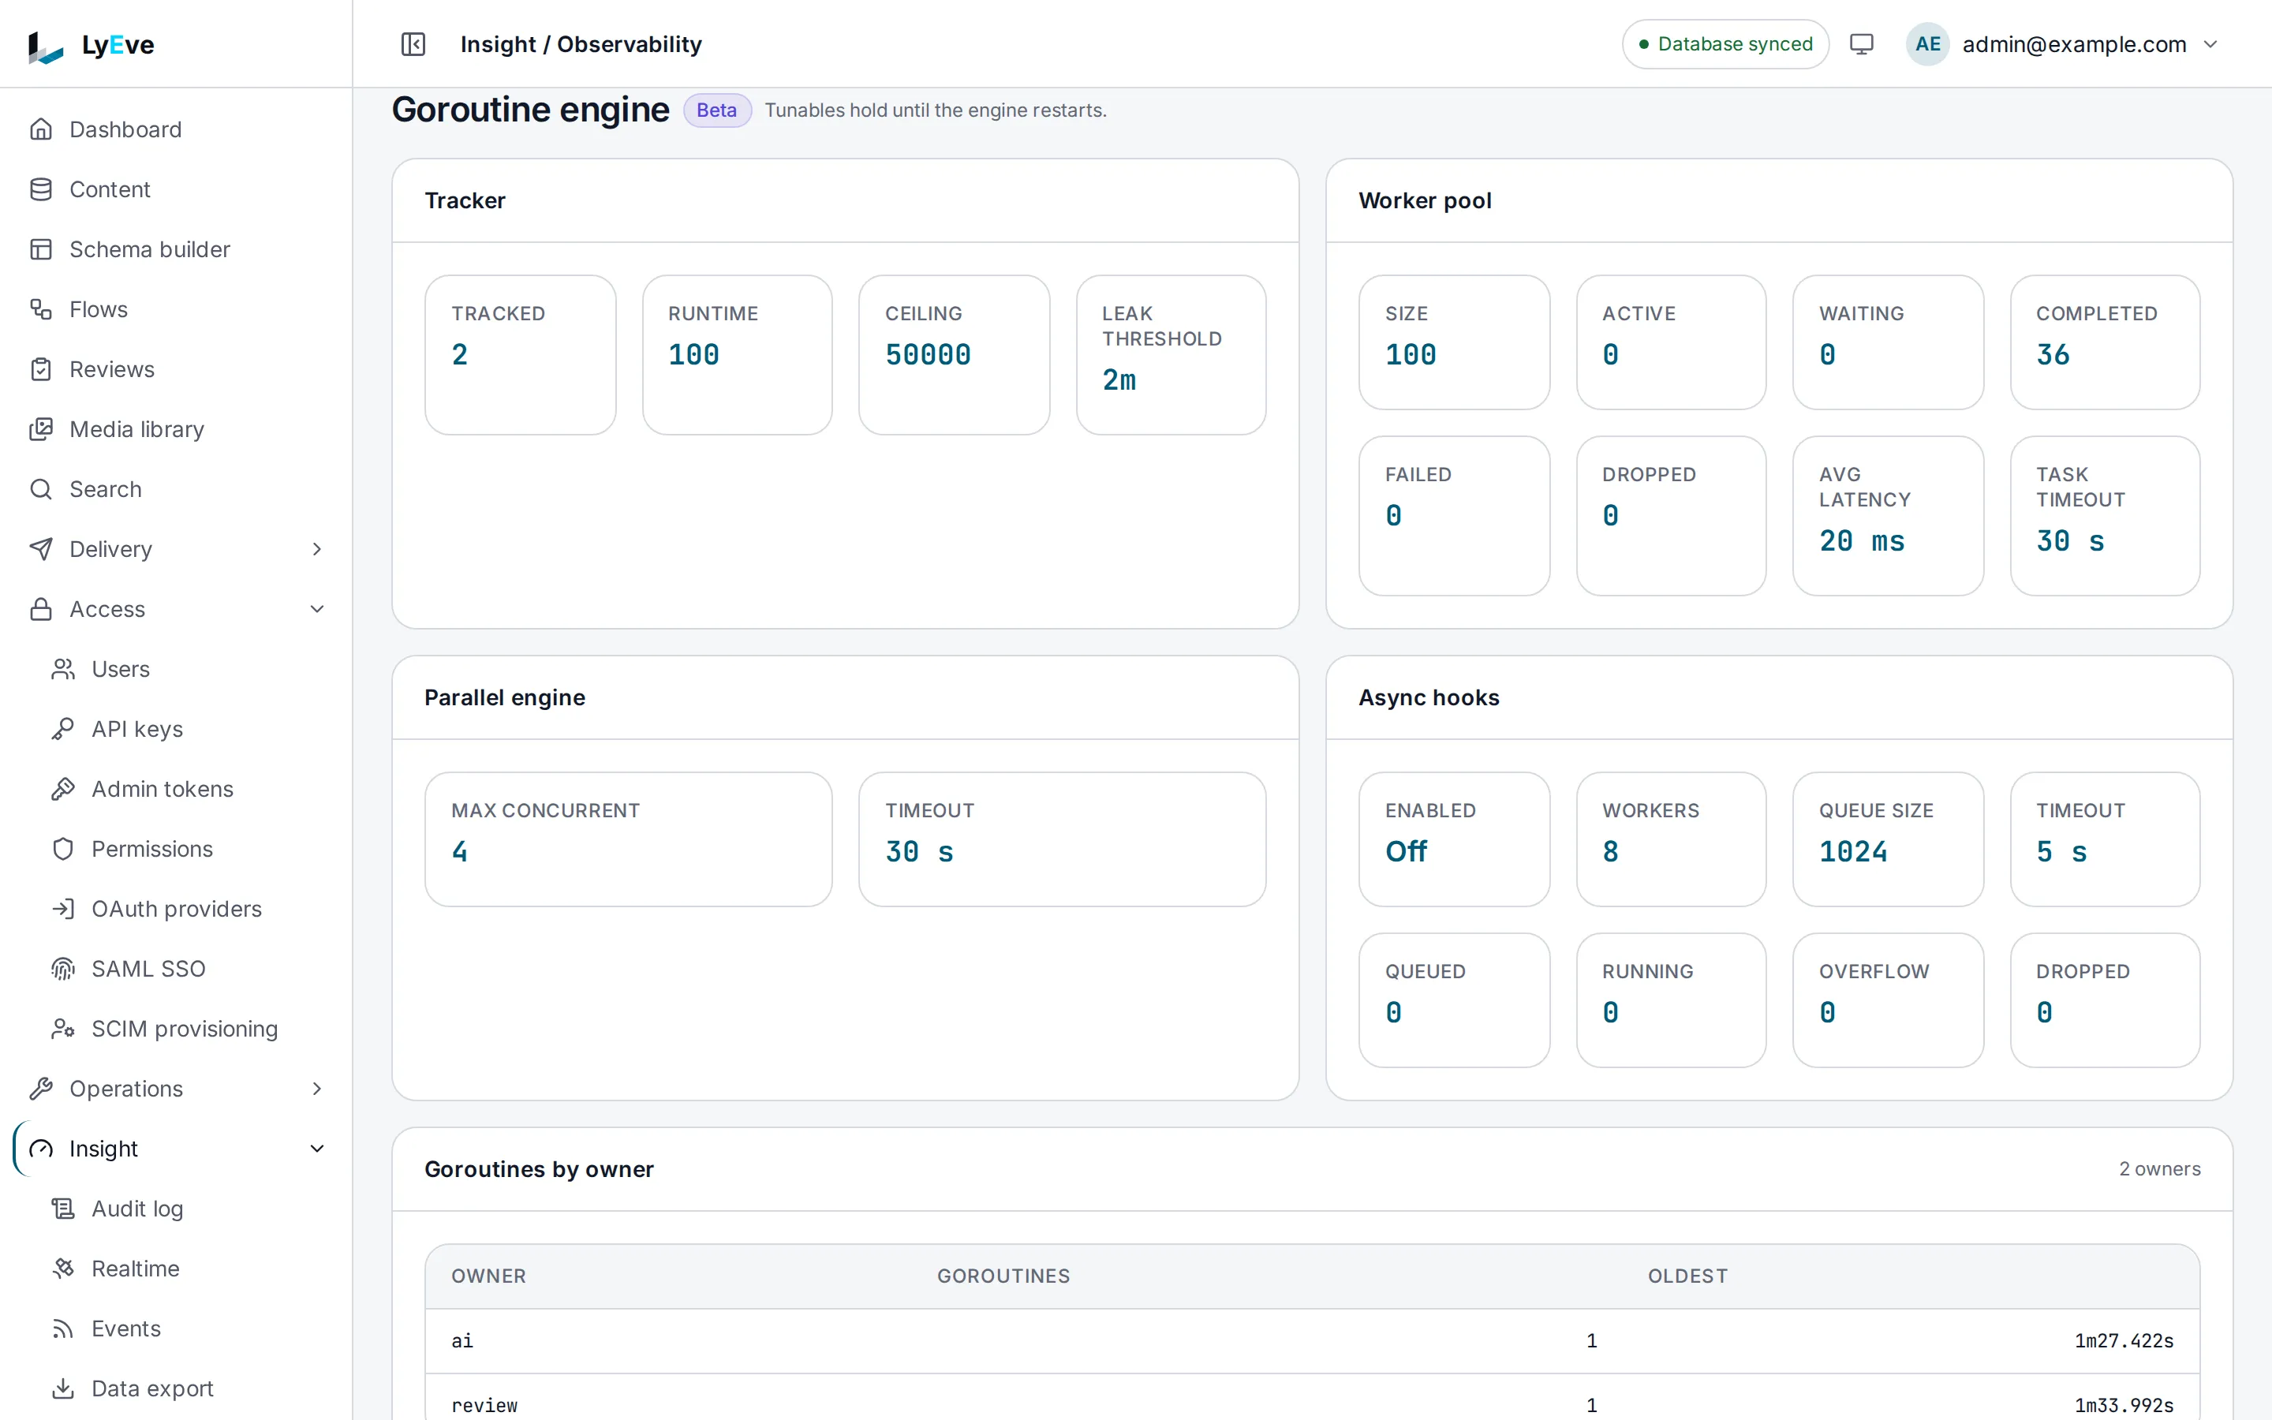2272x1420 pixels.
Task: Open the admin@example.com account dropdown
Action: pyautogui.click(x=2065, y=44)
